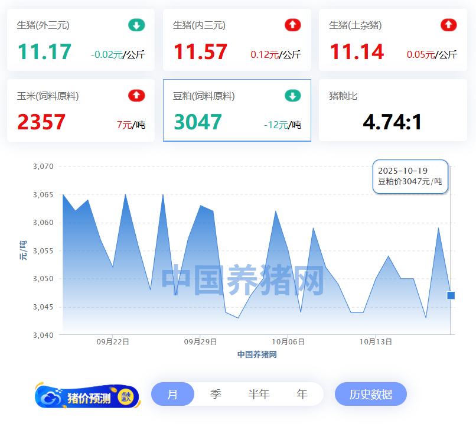Click the yellow 点击进入 badge
This screenshot has width=476, height=430.
[125, 397]
